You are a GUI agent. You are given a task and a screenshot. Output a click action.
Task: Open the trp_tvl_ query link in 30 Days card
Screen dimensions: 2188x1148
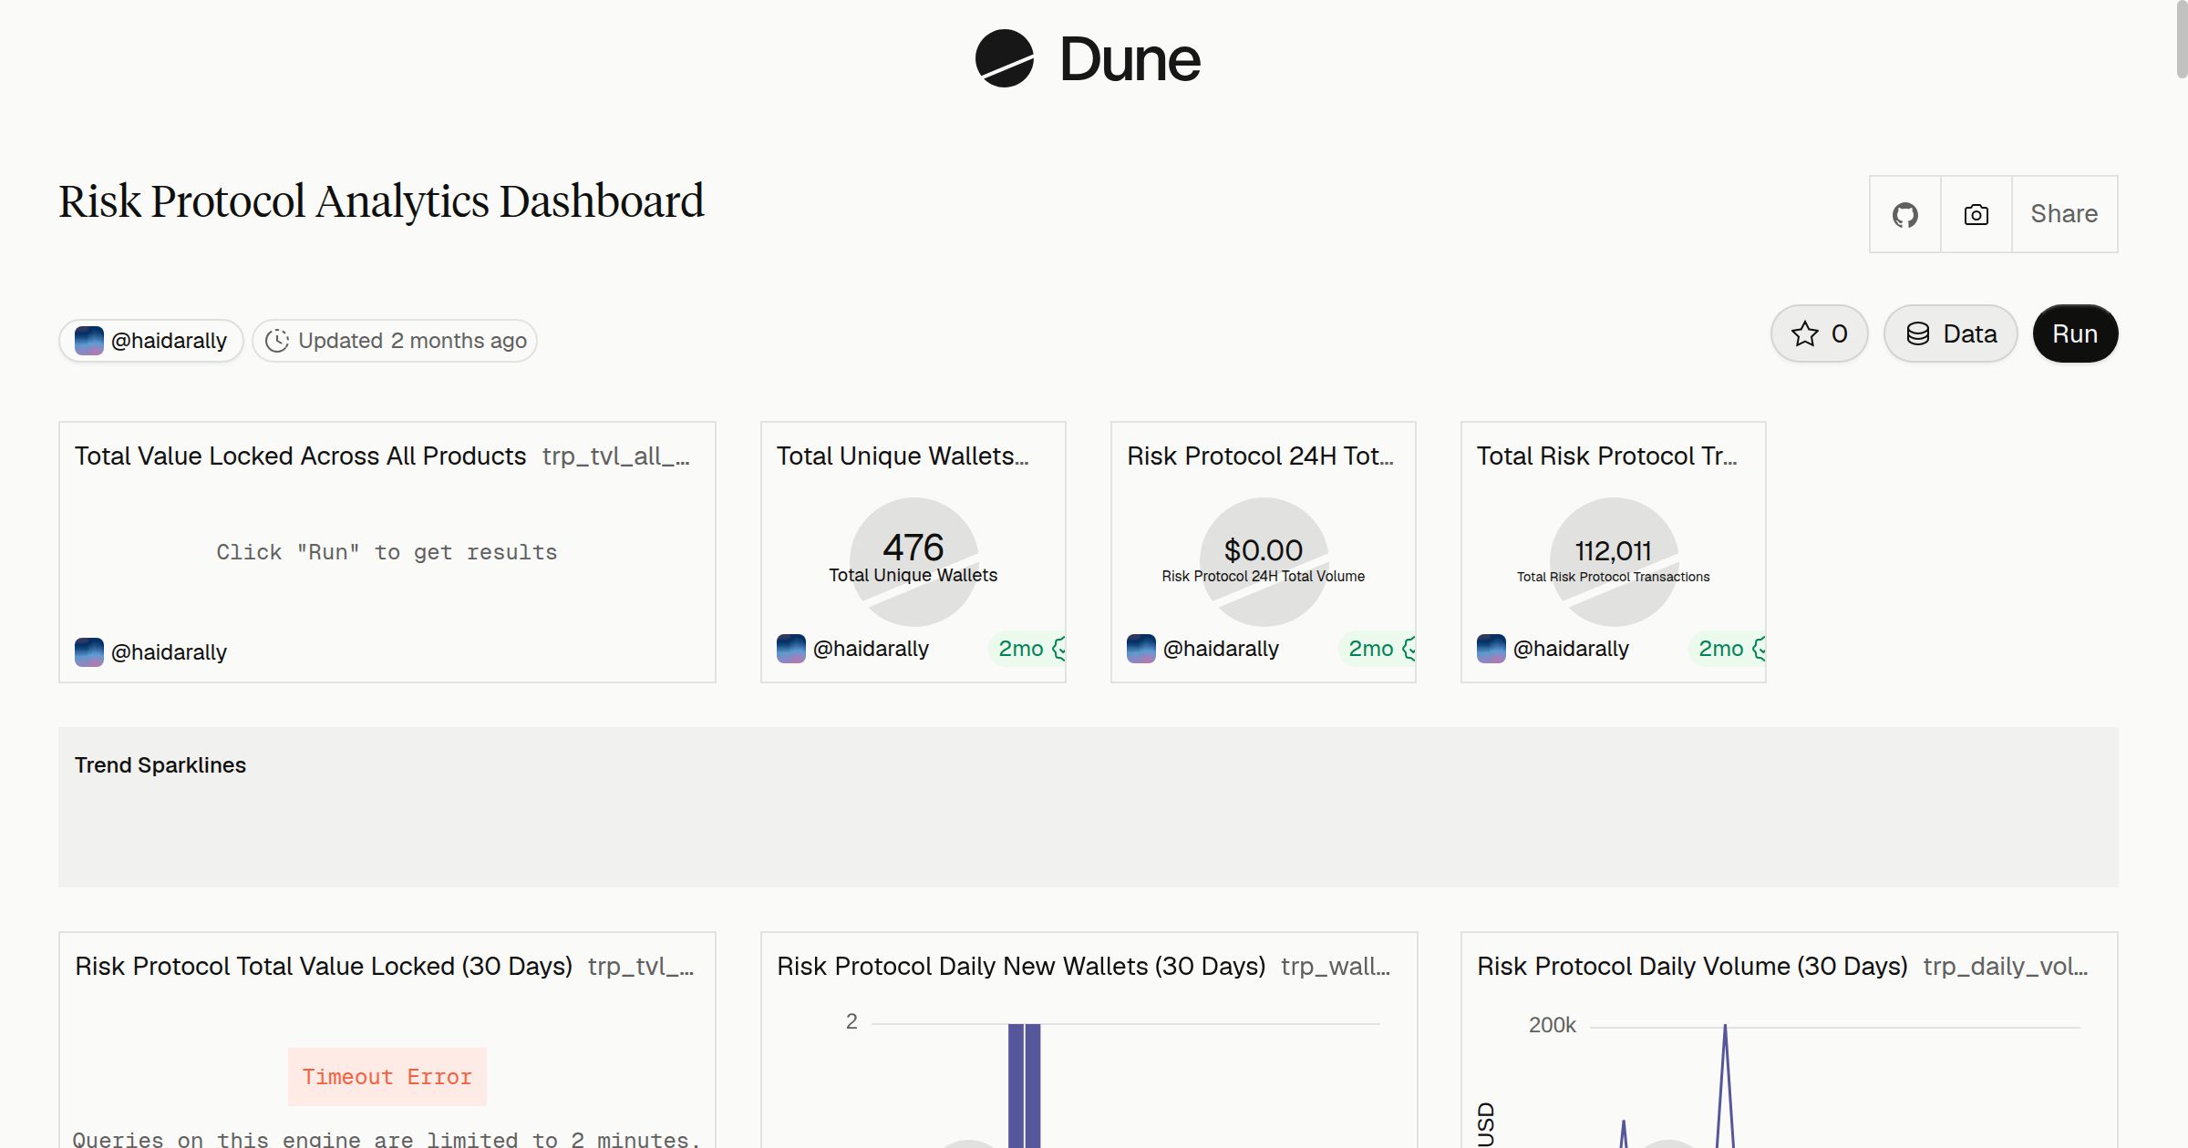641,966
